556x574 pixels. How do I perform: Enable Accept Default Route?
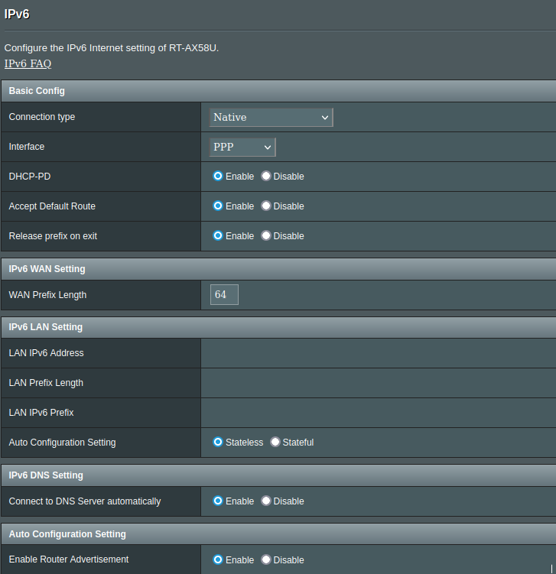tap(218, 206)
